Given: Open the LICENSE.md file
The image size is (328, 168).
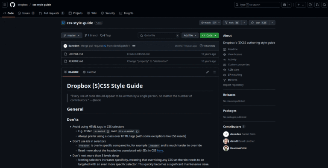Looking at the screenshot, I should click(x=76, y=54).
